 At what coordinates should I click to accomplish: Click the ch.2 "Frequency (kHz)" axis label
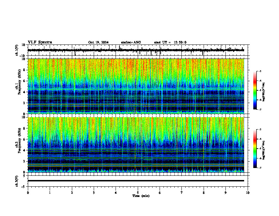[19, 140]
